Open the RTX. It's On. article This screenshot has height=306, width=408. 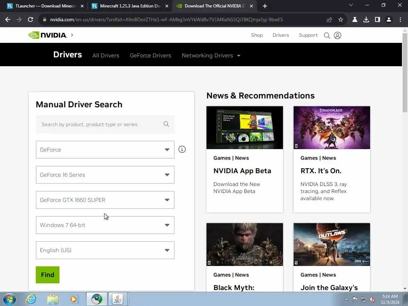coord(321,171)
